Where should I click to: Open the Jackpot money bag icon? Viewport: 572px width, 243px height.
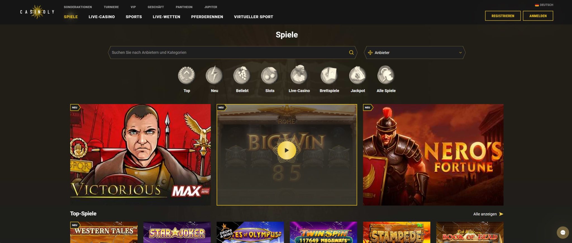click(x=358, y=75)
